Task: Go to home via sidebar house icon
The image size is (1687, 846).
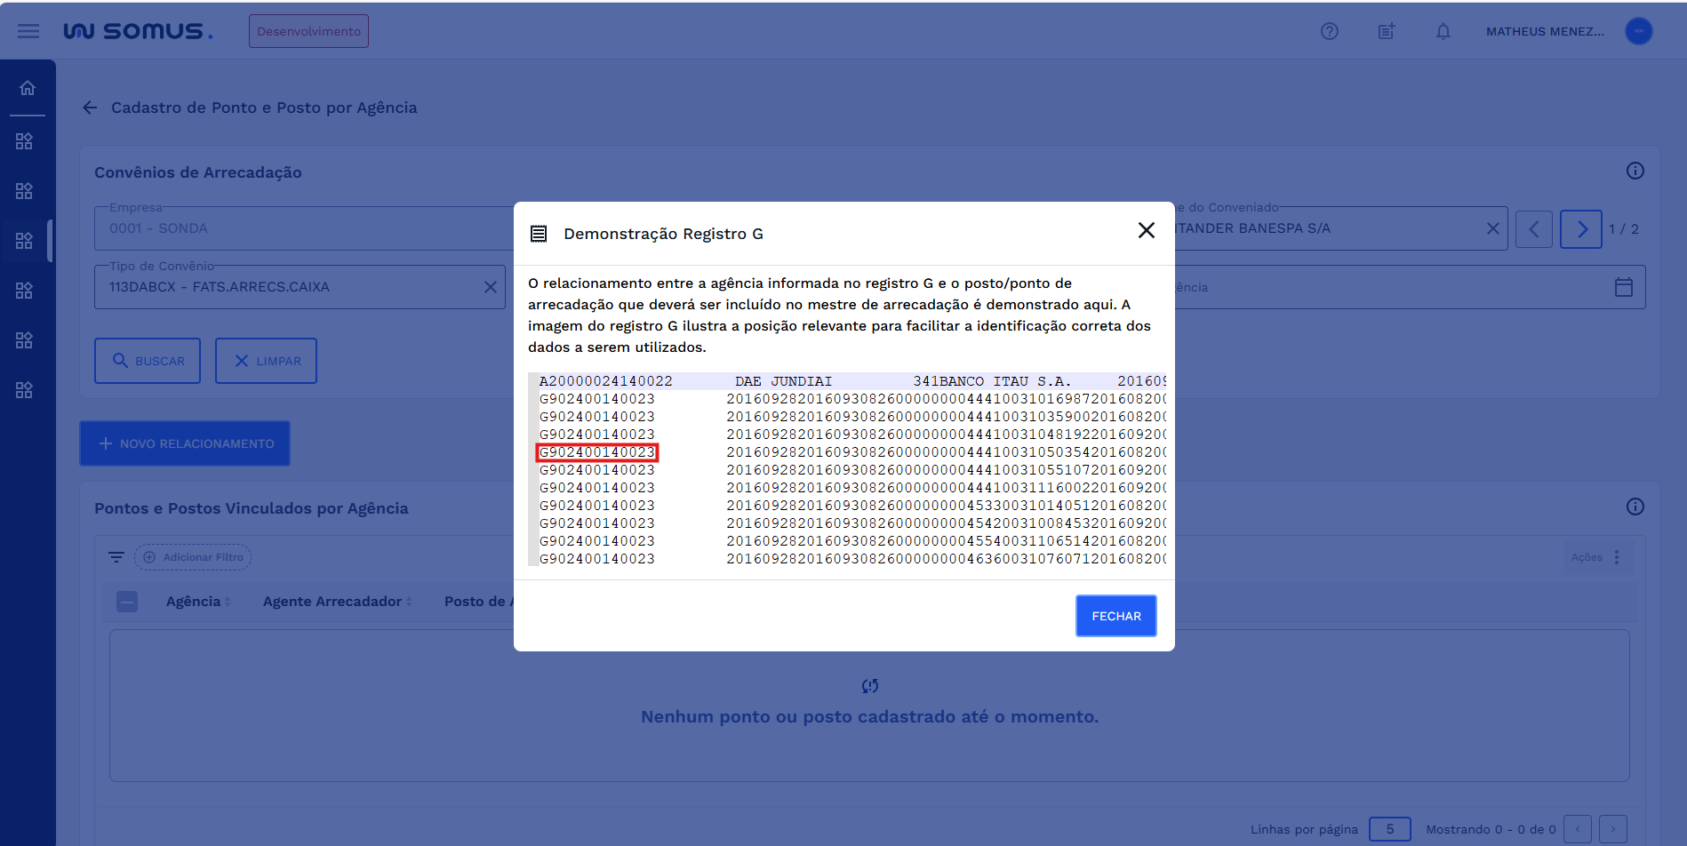Action: coord(28,88)
